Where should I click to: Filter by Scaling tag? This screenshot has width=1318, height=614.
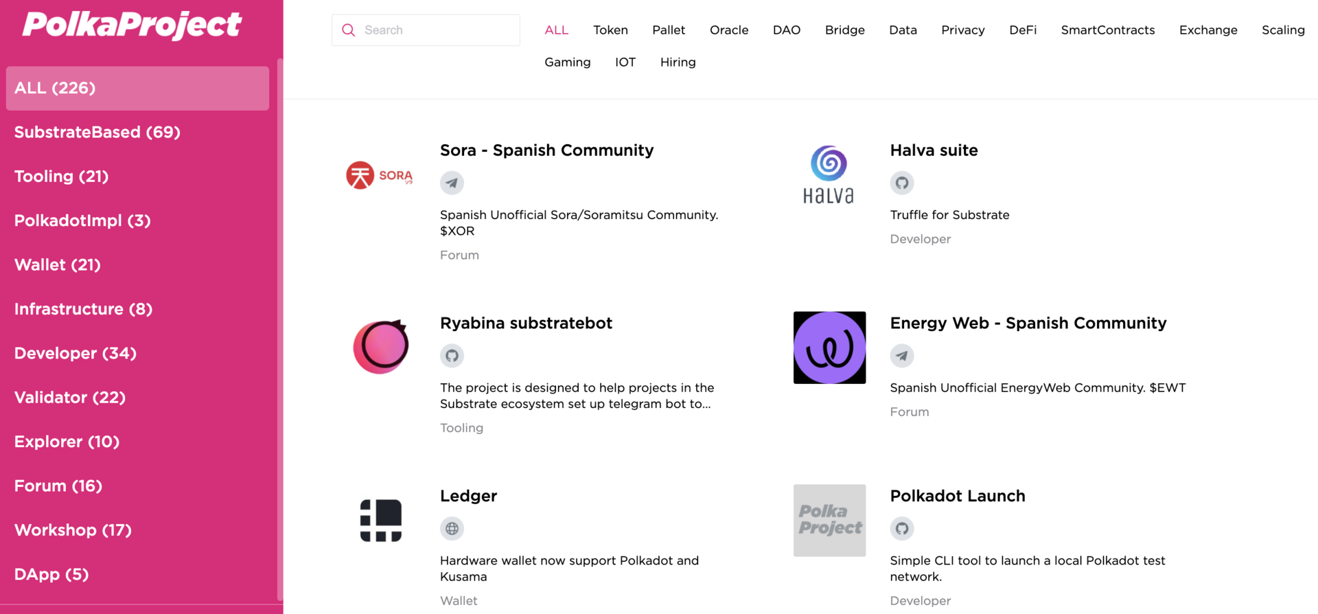tap(1283, 30)
